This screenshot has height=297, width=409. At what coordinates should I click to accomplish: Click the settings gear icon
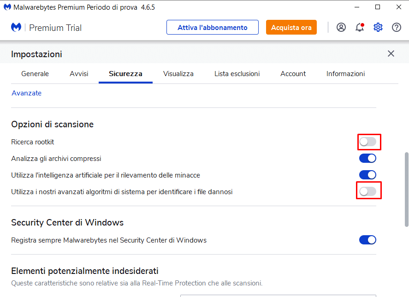click(x=378, y=27)
